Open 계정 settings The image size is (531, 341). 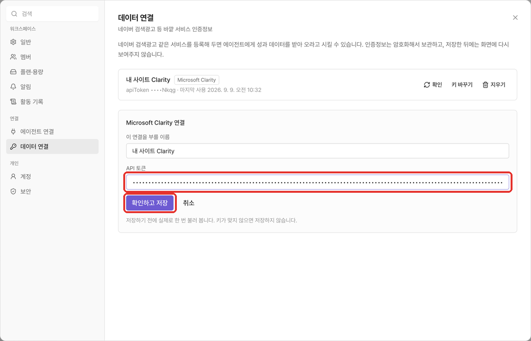click(x=53, y=177)
